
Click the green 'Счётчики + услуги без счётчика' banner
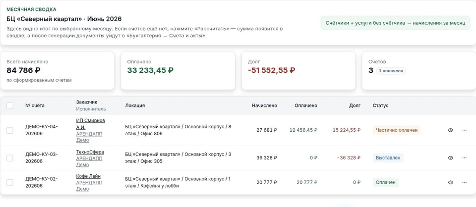396,23
